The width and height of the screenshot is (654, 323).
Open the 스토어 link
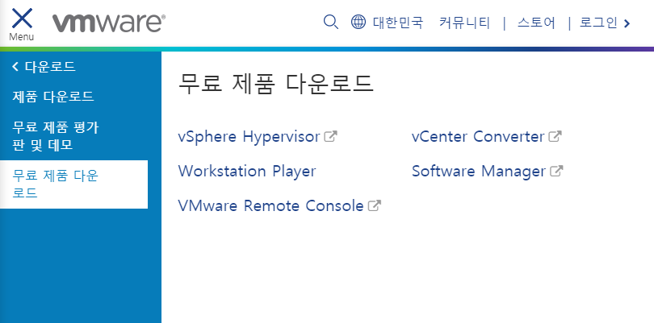[x=536, y=22]
